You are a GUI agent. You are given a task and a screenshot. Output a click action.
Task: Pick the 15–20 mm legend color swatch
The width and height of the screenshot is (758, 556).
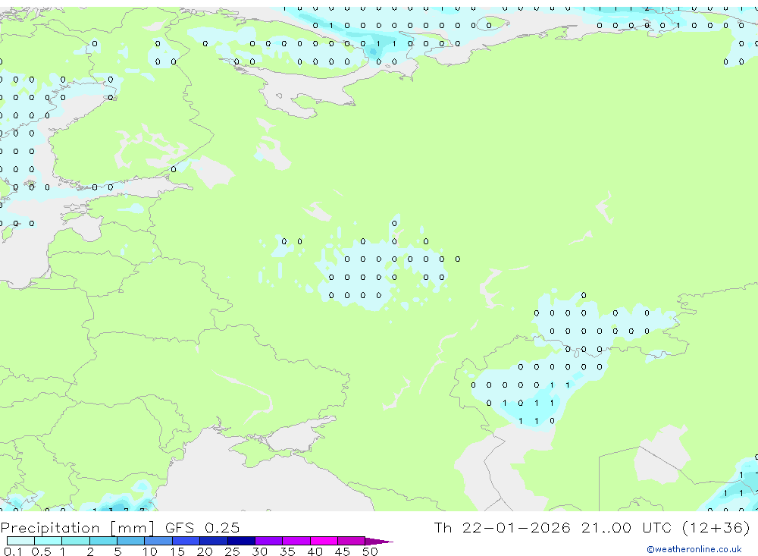pos(186,541)
